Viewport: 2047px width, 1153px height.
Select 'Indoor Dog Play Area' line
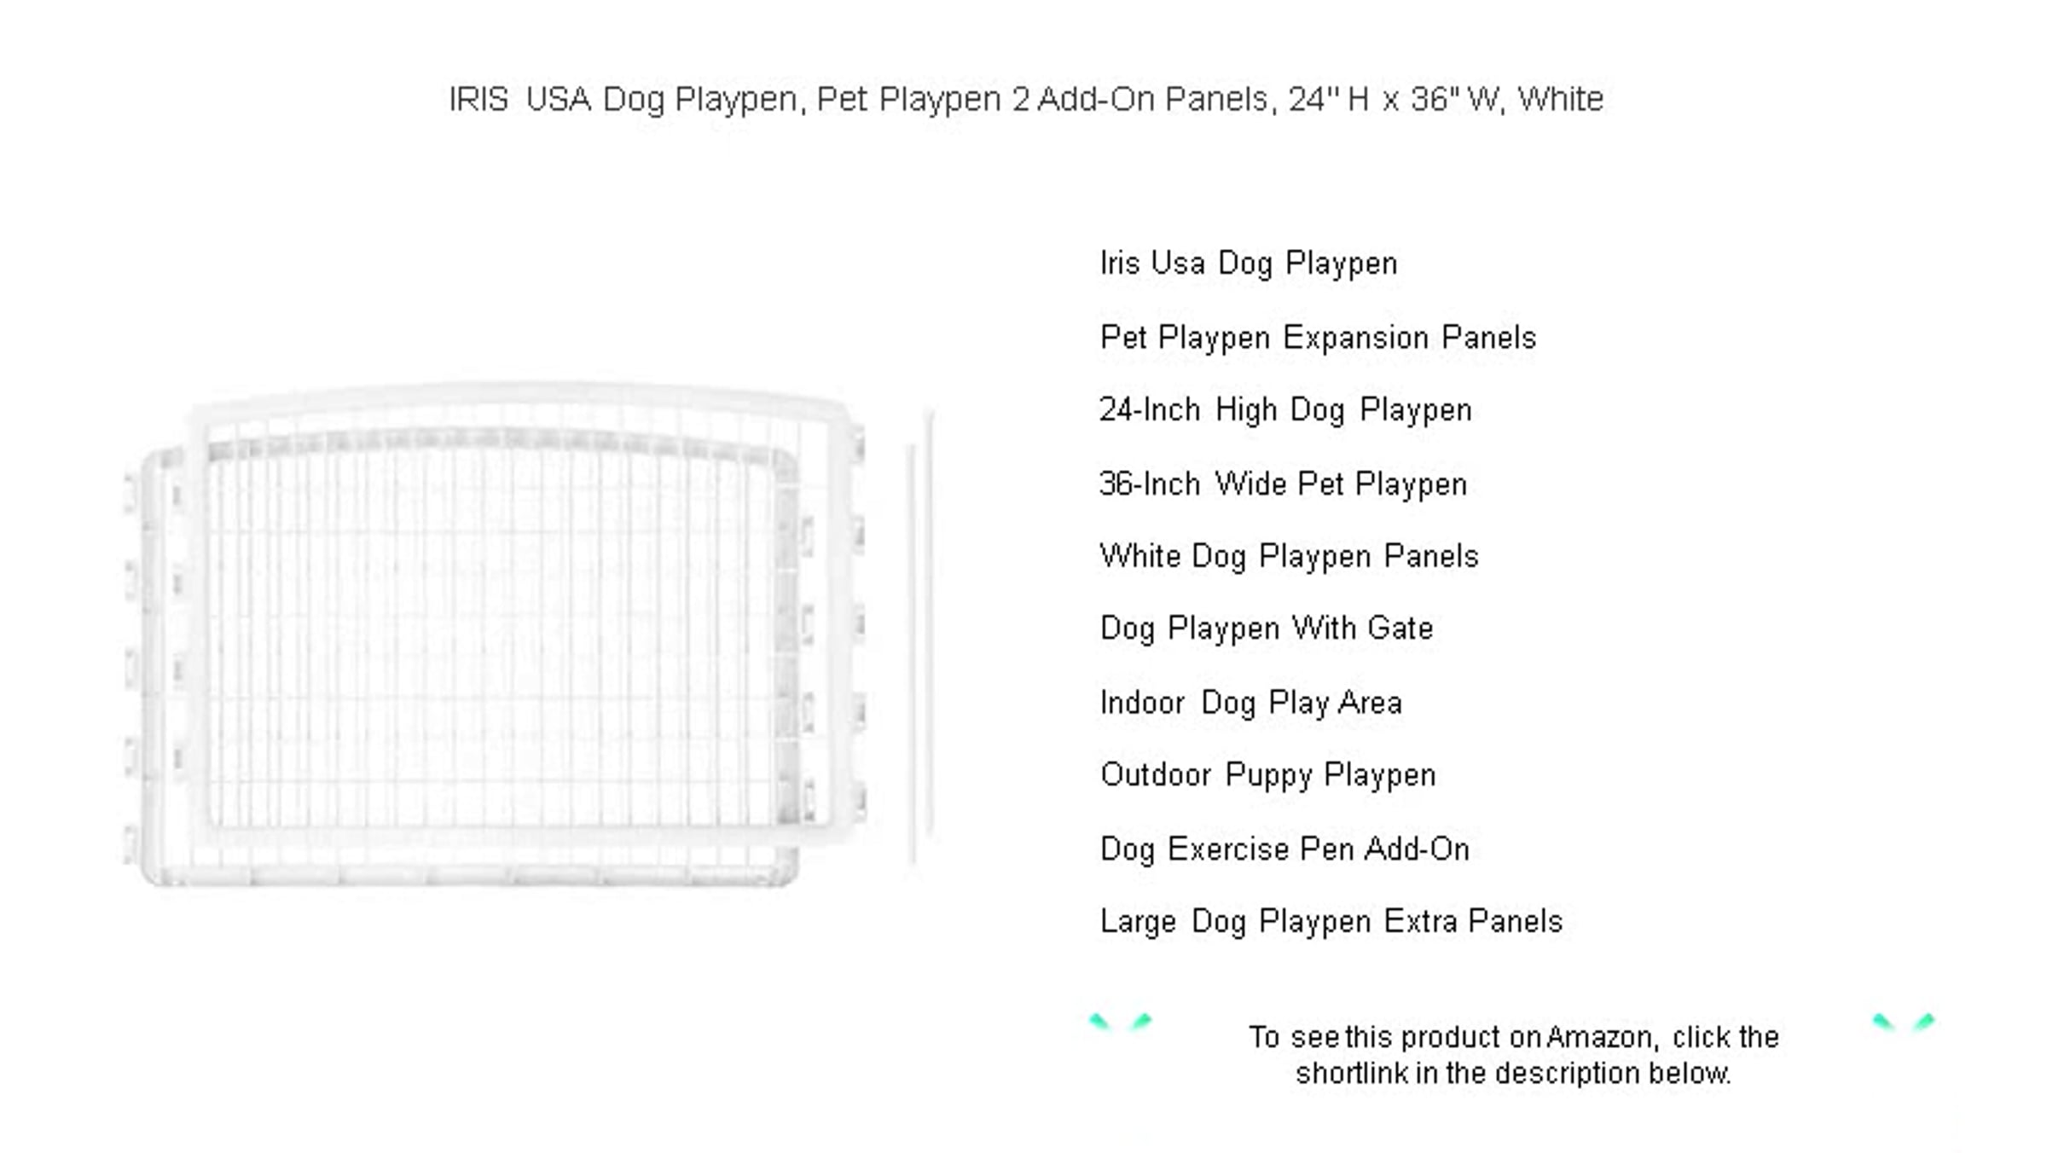[1251, 703]
